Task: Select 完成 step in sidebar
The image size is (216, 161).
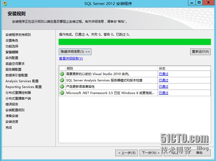Action: (x=9, y=127)
